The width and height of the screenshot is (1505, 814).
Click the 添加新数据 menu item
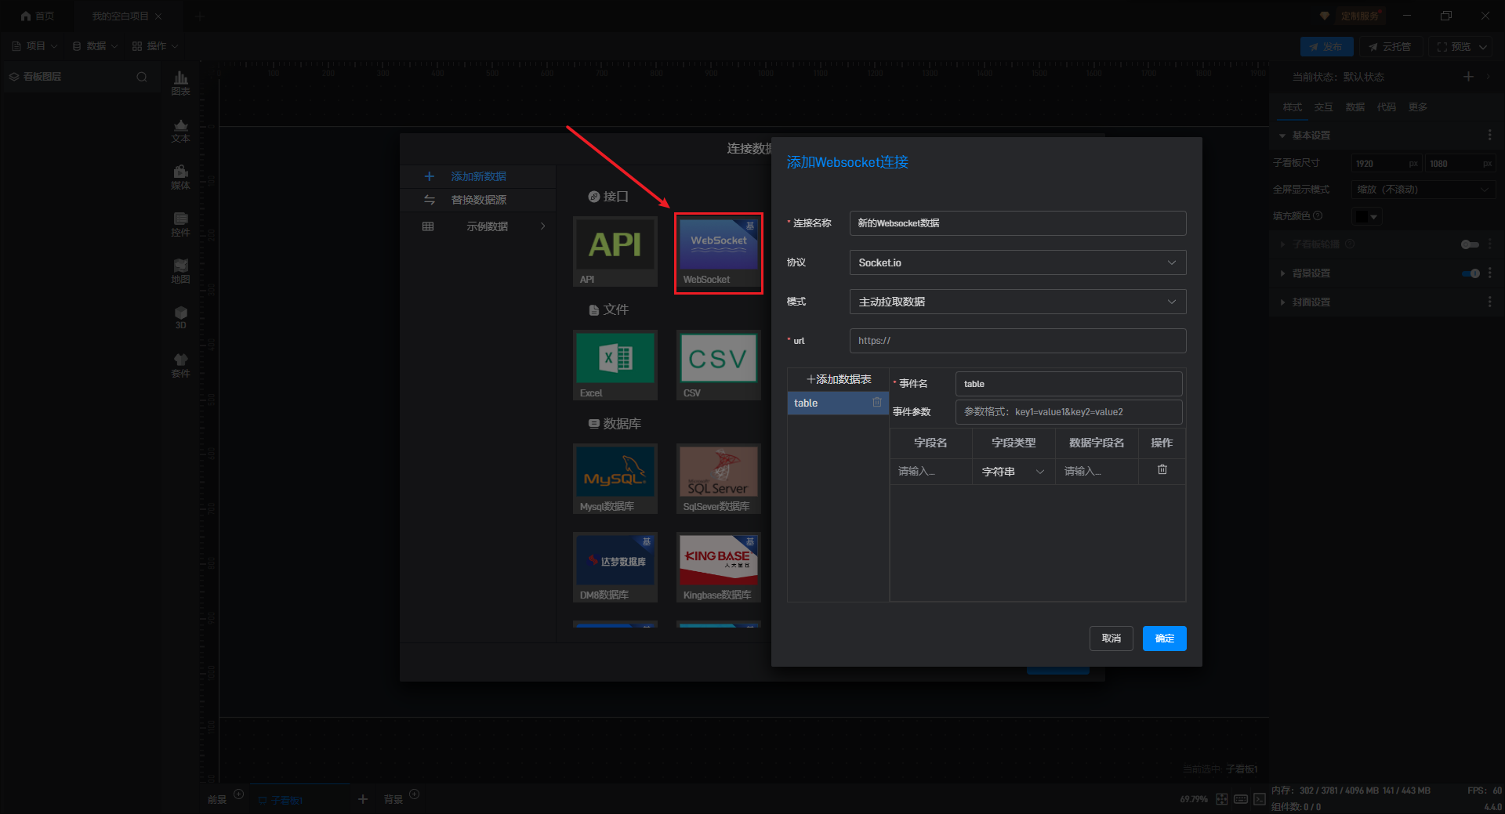(478, 176)
